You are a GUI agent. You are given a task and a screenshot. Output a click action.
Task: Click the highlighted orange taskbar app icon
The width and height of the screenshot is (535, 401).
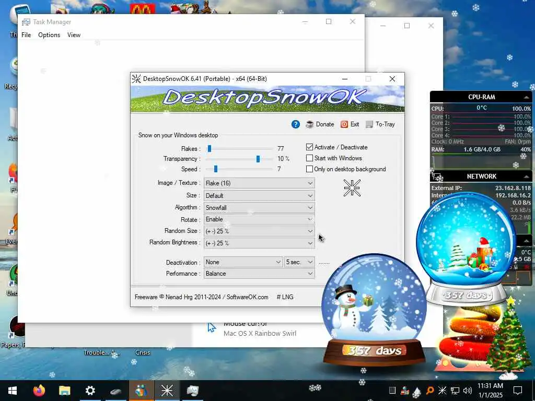141,391
